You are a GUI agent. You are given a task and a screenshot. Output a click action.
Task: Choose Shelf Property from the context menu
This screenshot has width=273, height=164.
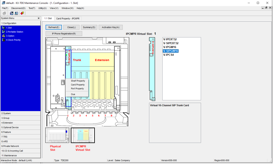point(78,81)
